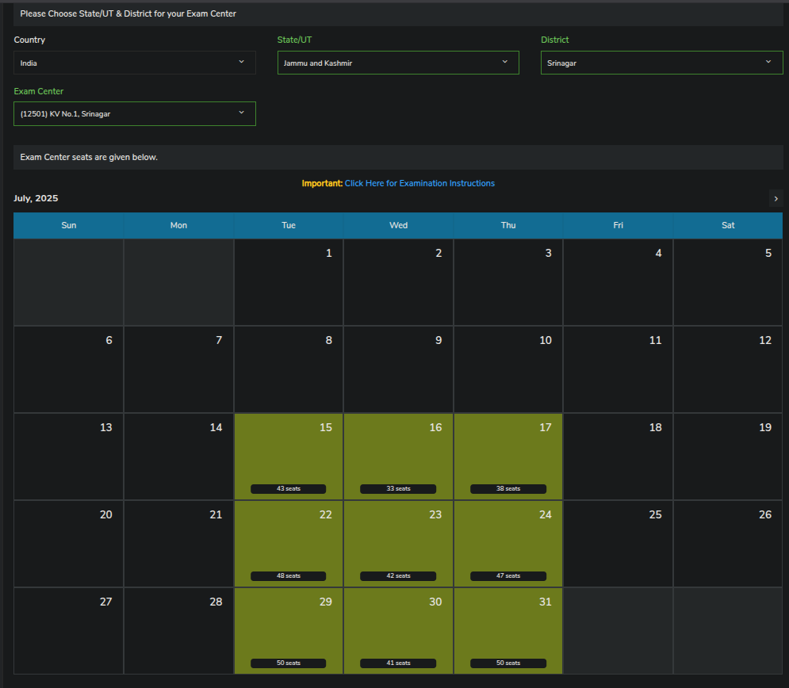
Task: Click the Country field label
Action: click(29, 40)
